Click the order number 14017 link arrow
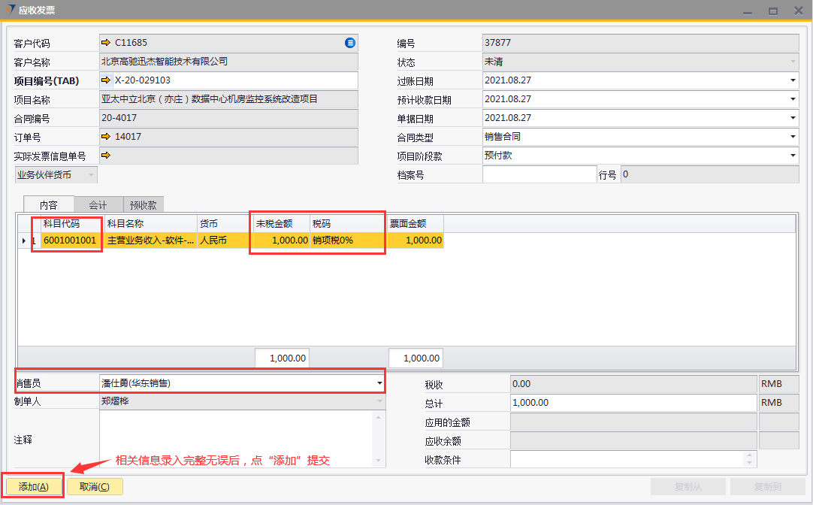813x505 pixels. pos(106,137)
